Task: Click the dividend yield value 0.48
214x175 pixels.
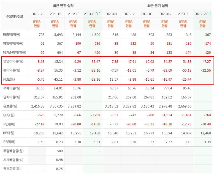Action: [x=59, y=160]
